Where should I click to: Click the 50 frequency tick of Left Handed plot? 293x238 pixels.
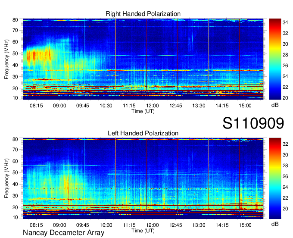click(15, 172)
